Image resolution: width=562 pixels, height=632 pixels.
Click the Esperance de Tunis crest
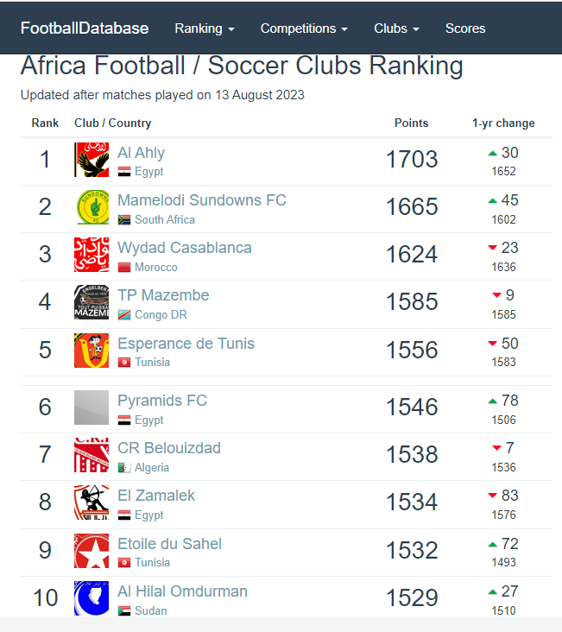tap(92, 351)
